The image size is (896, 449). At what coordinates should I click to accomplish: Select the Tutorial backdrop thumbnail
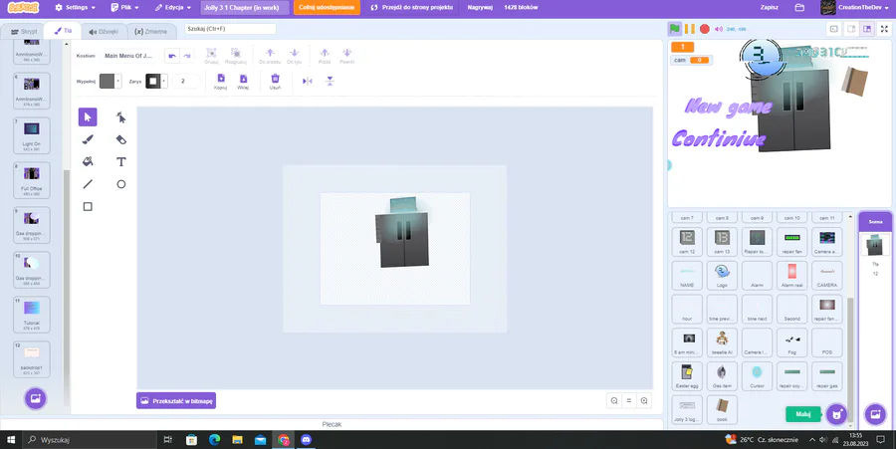32,315
